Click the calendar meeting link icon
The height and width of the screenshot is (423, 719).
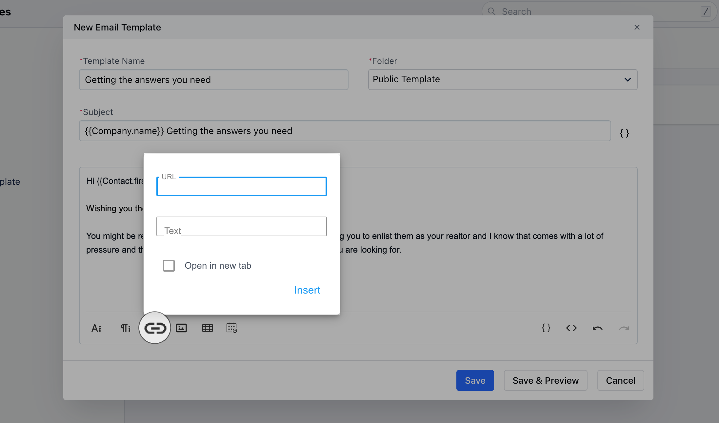tap(232, 328)
